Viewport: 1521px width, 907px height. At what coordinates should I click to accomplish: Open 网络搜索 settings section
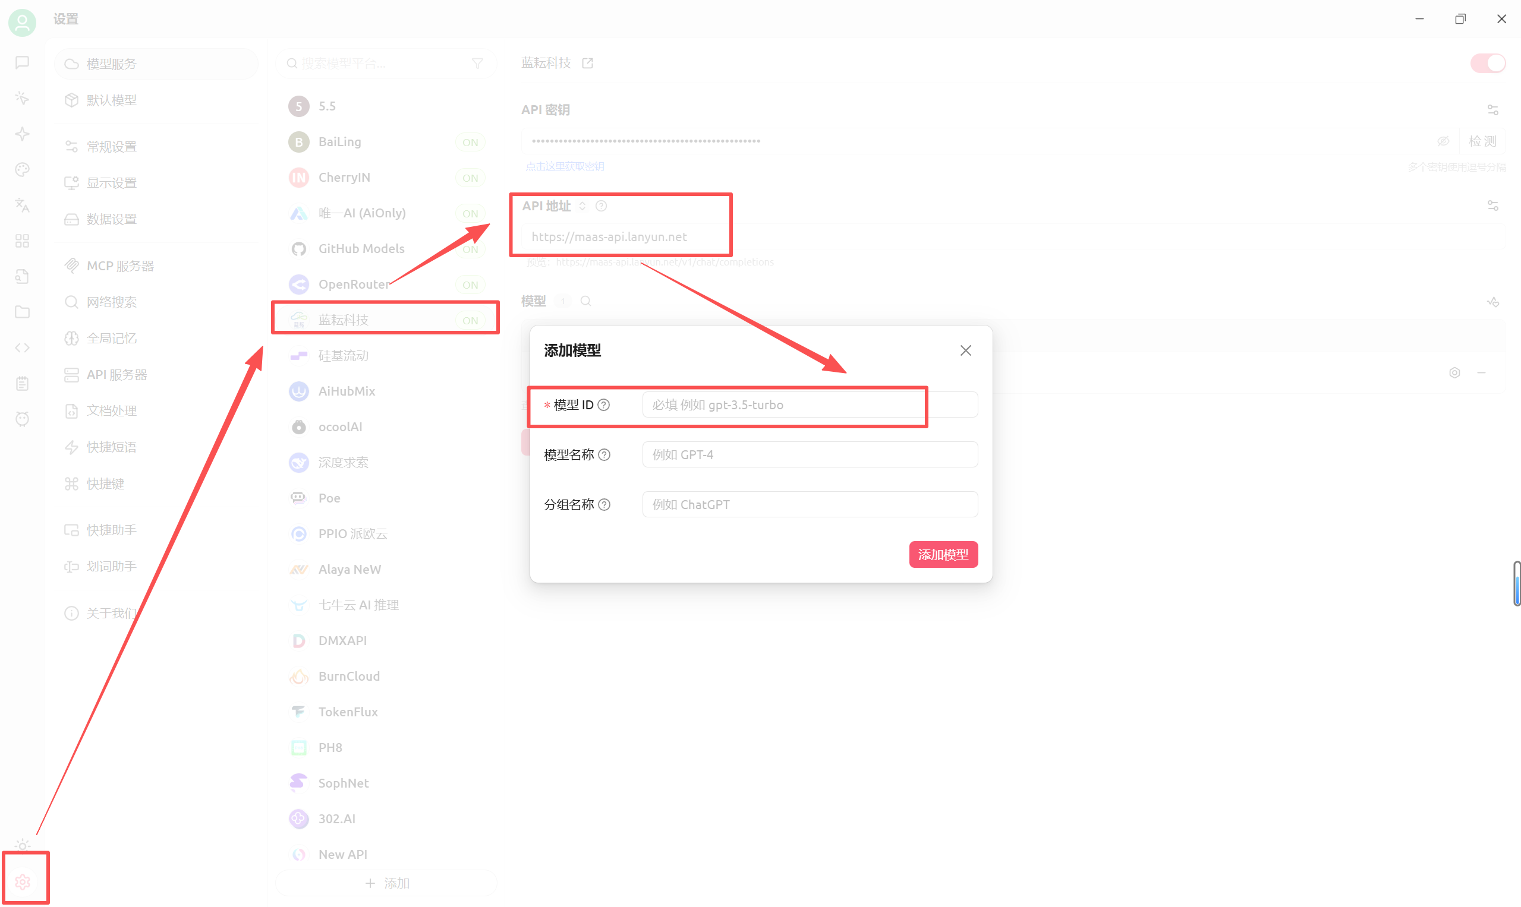pyautogui.click(x=156, y=302)
